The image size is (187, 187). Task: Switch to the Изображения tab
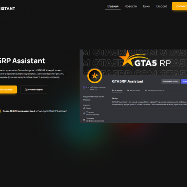(134, 90)
